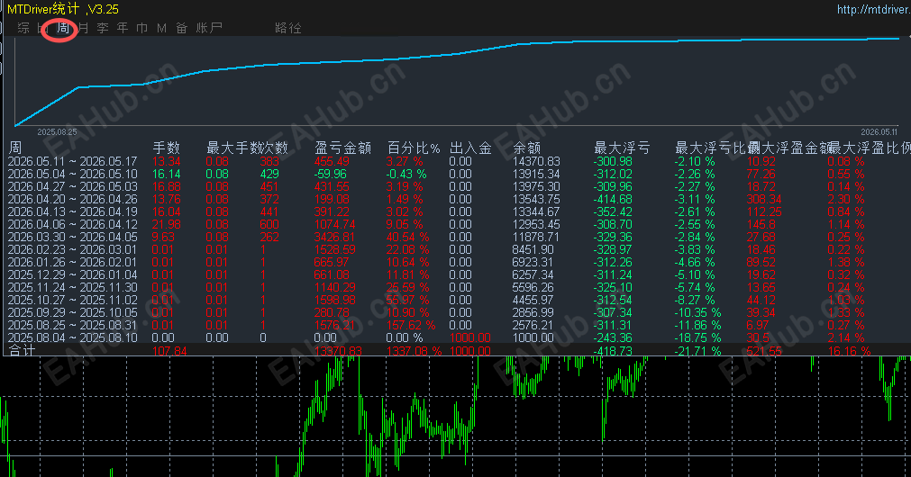Click the 11878.71 balance value
This screenshot has width=911, height=477.
point(536,237)
